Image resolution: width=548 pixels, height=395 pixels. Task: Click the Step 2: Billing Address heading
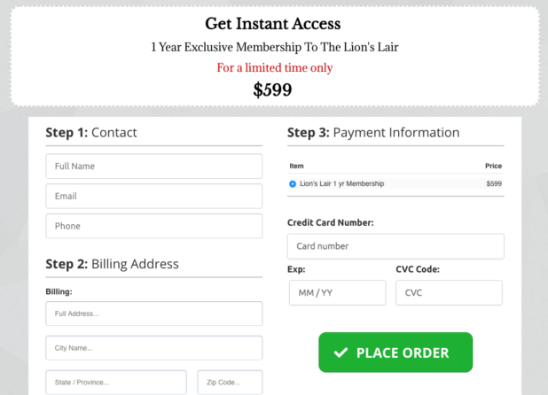(112, 264)
